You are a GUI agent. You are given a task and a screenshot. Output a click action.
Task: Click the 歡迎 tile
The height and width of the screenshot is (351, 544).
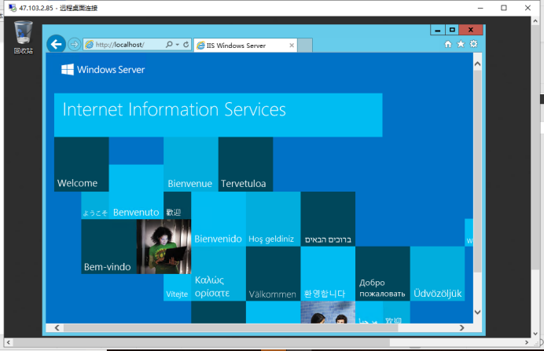(178, 206)
